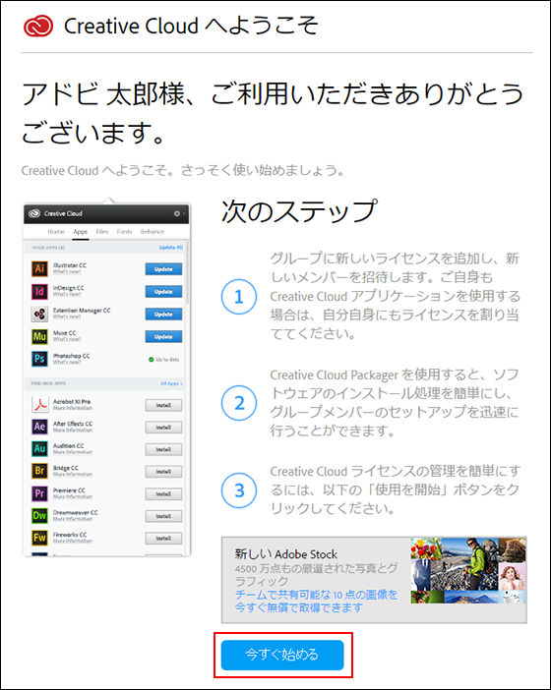Click Install button for Bridge CC
The image size is (551, 690).
tap(163, 472)
